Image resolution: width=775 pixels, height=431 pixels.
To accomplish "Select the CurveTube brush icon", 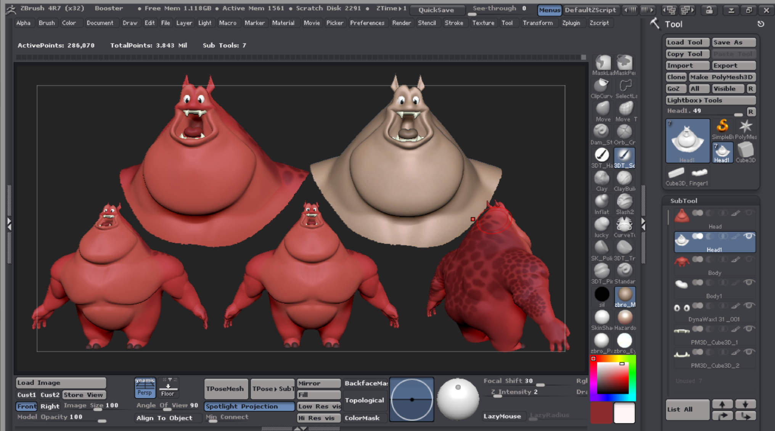I will (x=624, y=225).
